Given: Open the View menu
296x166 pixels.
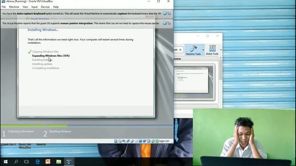Looking at the screenshot, I should tap(25, 7).
